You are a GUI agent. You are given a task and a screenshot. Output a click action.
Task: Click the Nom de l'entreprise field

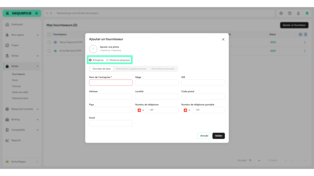(x=111, y=83)
